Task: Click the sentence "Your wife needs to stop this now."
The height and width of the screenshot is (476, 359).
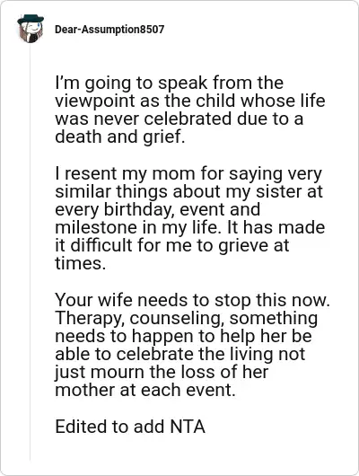Action: pos(192,300)
